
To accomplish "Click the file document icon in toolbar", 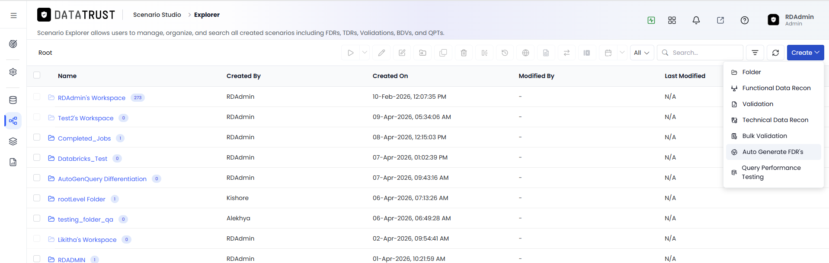I will 546,53.
